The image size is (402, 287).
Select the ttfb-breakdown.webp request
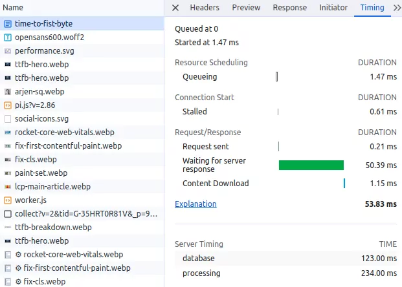[x=82, y=227]
